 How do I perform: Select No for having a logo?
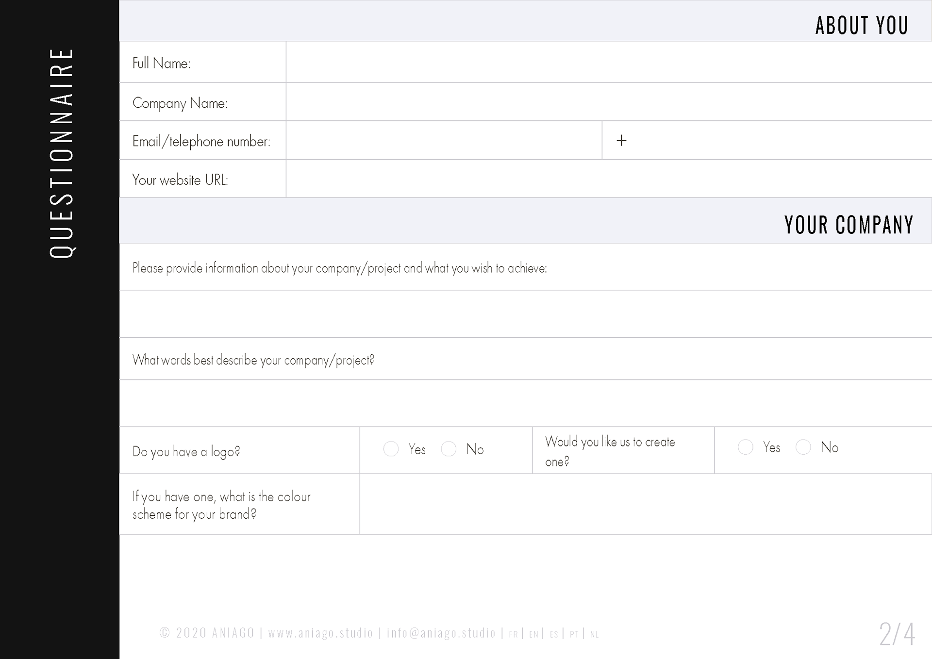point(449,449)
